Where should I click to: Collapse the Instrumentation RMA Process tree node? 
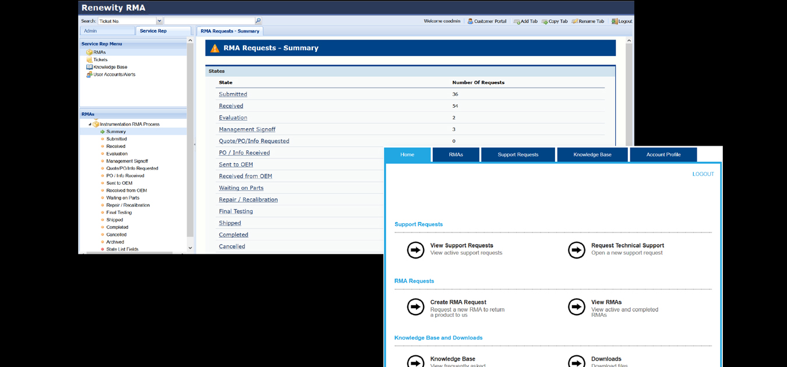(90, 124)
